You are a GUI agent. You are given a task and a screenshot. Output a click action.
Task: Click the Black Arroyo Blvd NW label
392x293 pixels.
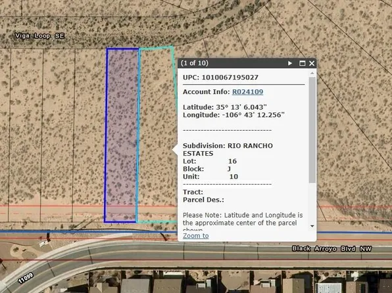point(331,248)
